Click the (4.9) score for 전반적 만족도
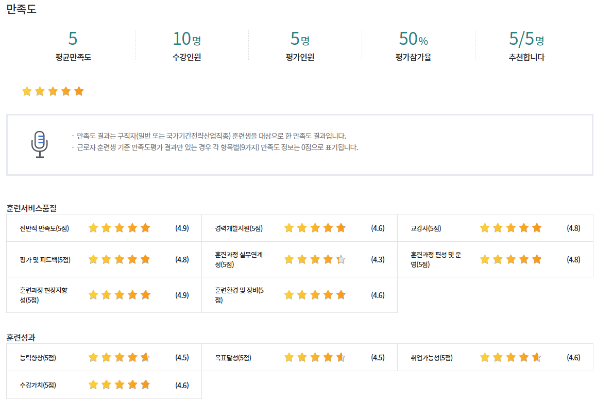This screenshot has width=596, height=399. [182, 228]
